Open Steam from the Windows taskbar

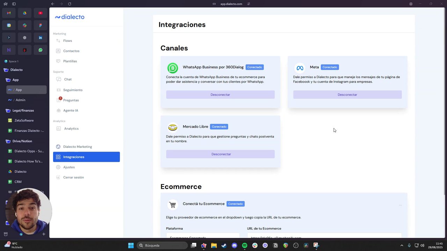pos(224,245)
